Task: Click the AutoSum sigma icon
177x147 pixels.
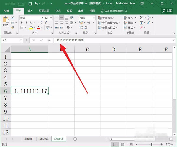Action: click(141, 18)
